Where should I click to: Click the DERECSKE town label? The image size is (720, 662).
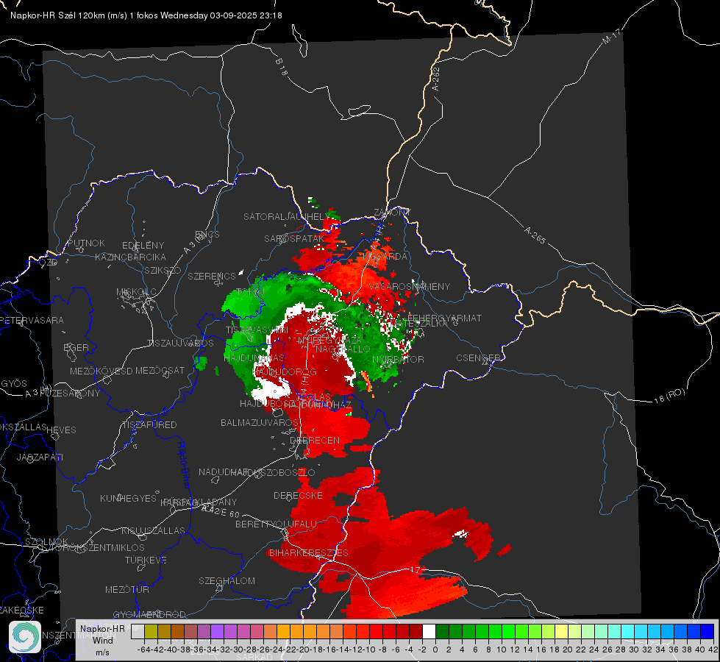point(298,495)
